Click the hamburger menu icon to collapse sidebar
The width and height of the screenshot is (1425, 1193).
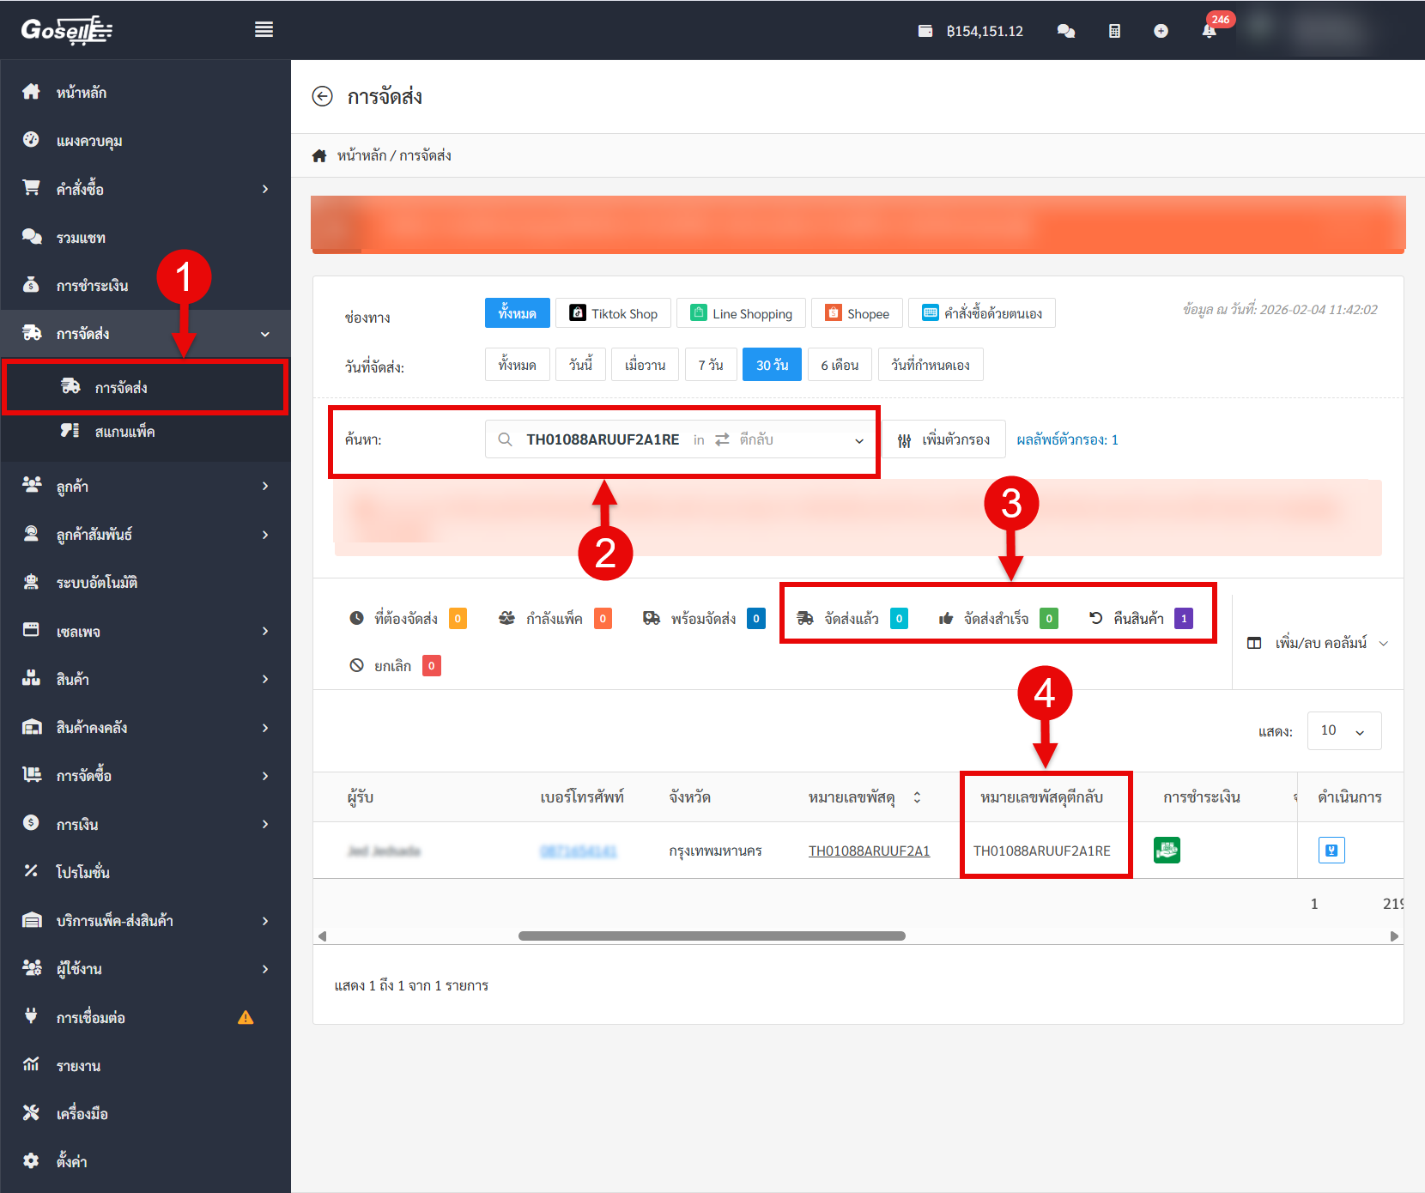(264, 30)
